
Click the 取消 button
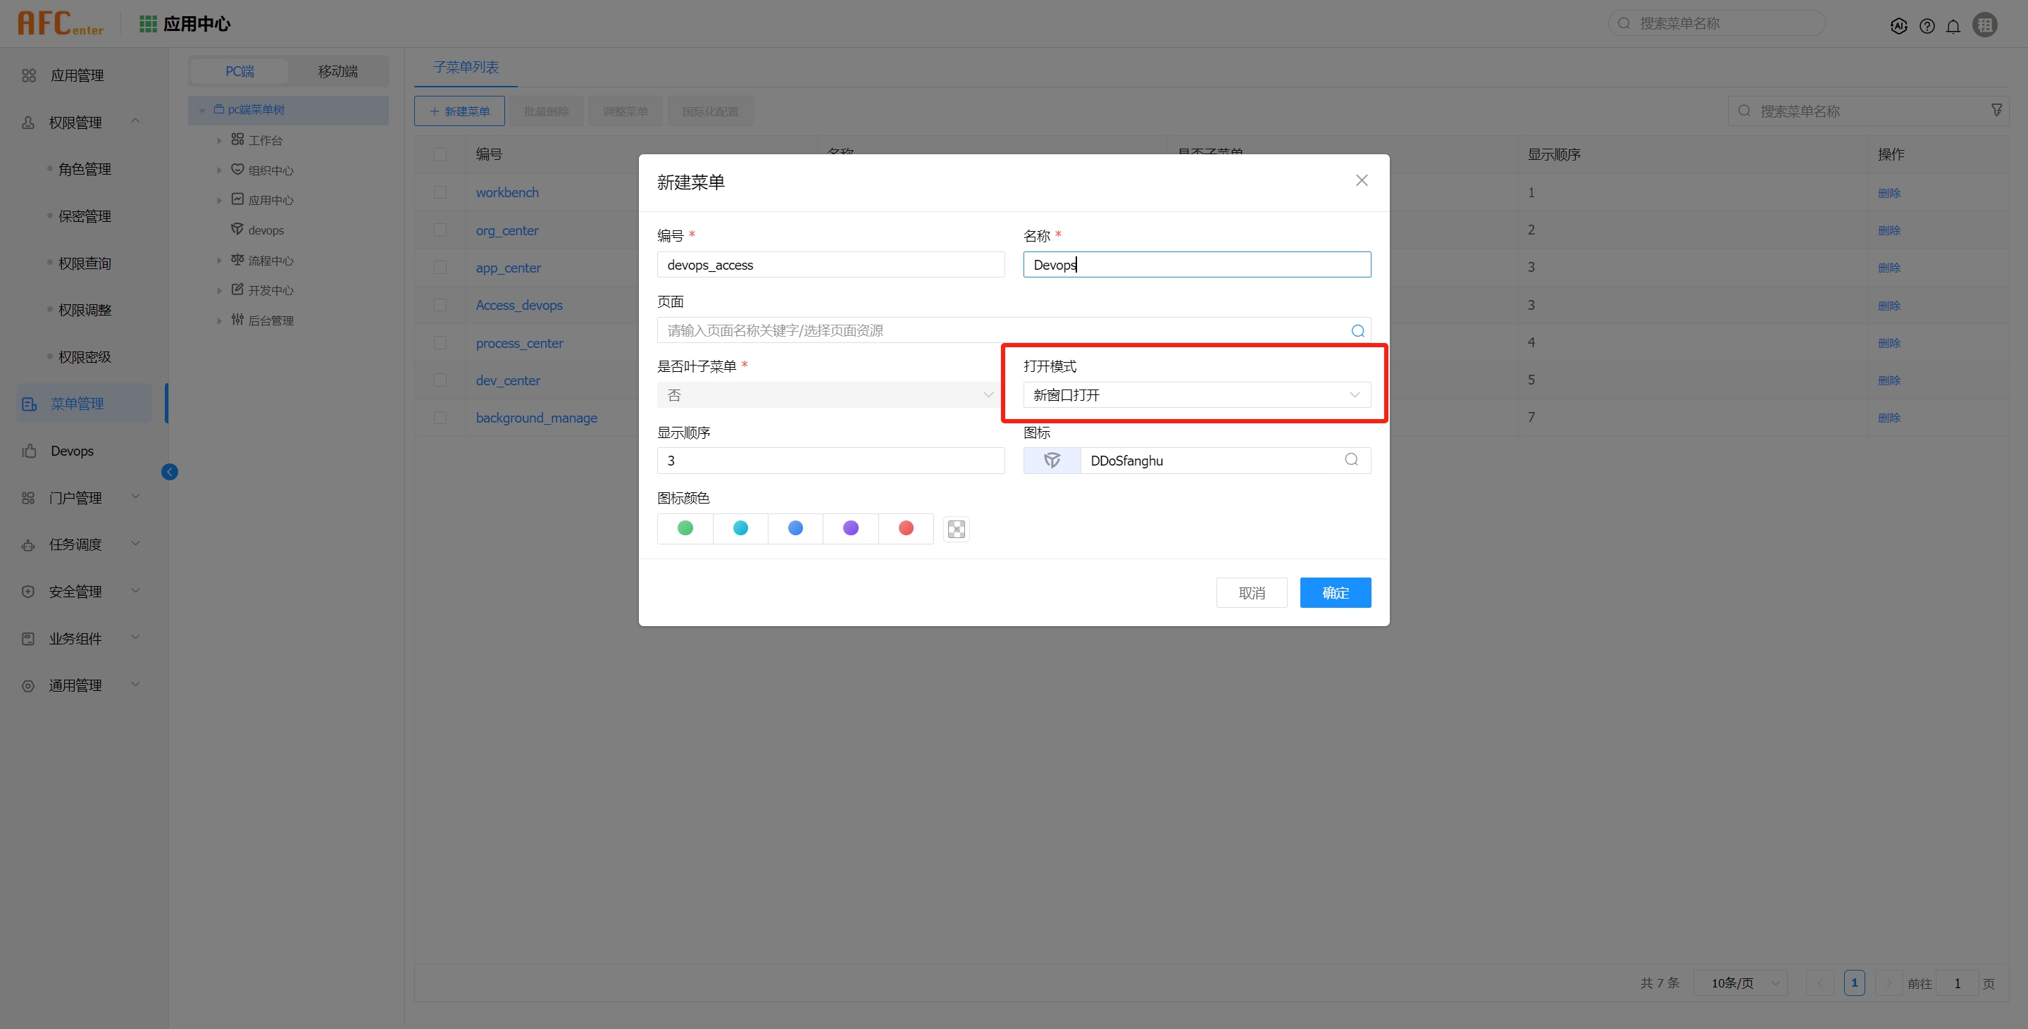click(1251, 593)
